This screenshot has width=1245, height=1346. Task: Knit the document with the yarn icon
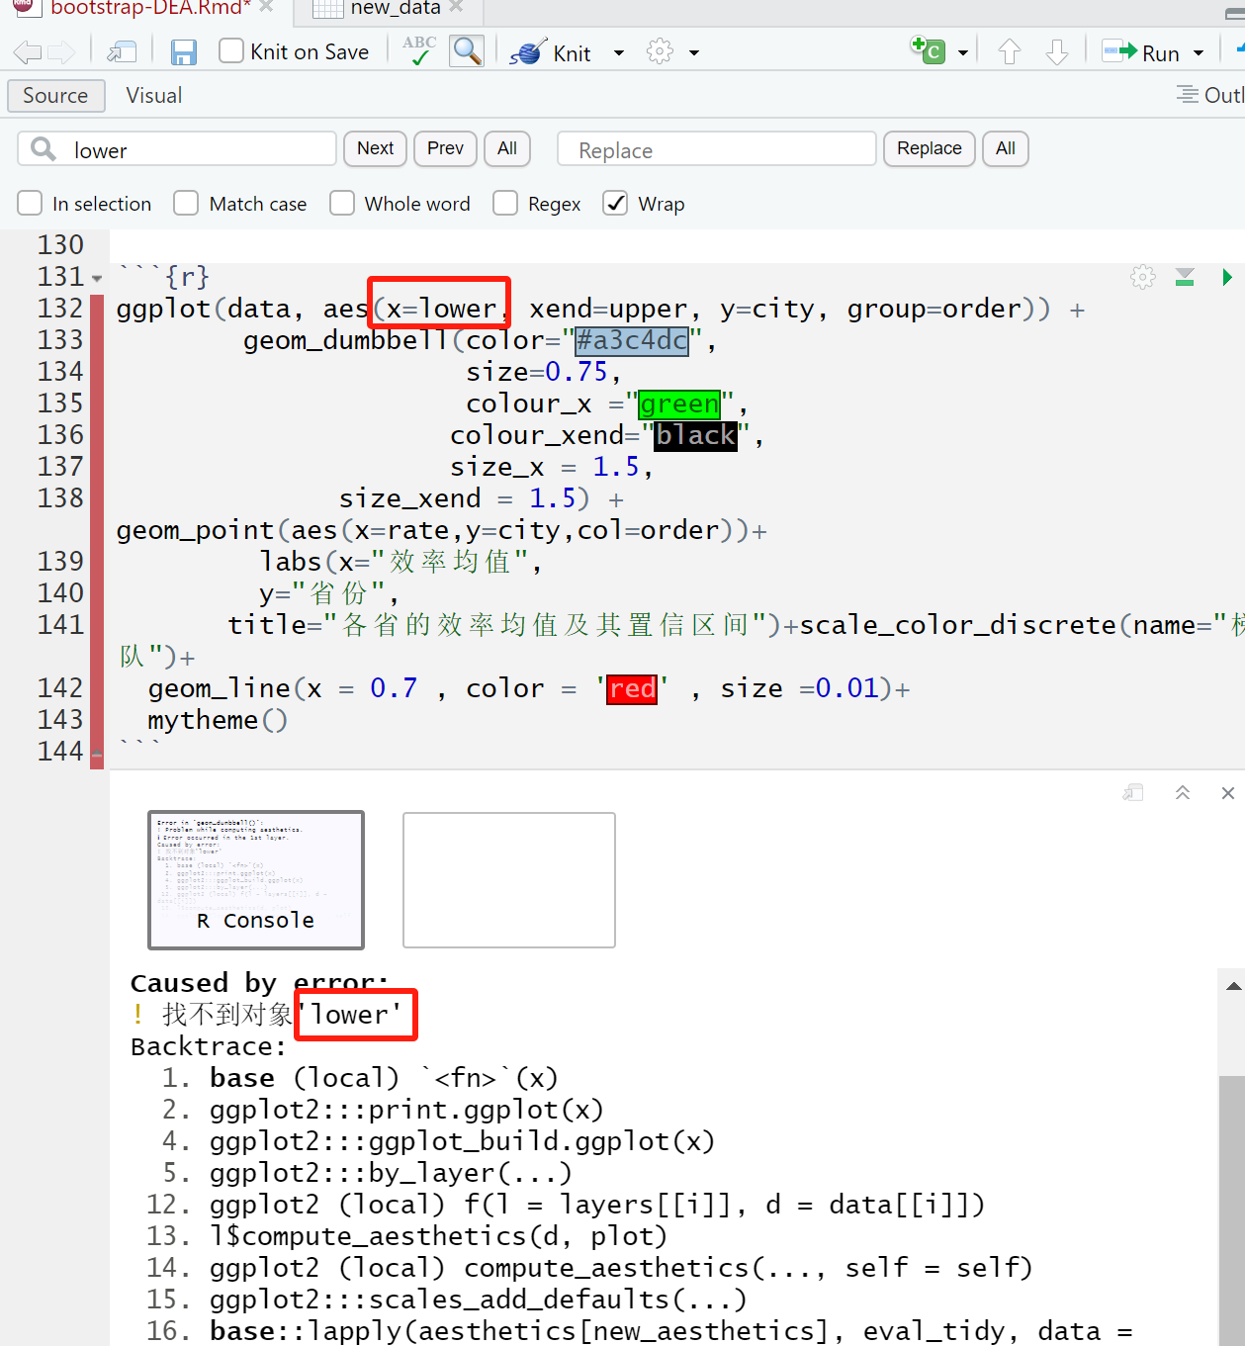(x=528, y=52)
